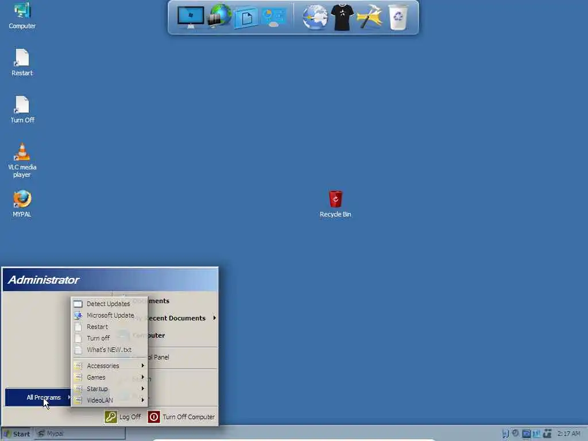Click the network monitor tray icon
This screenshot has width=588, height=441.
pos(505,434)
